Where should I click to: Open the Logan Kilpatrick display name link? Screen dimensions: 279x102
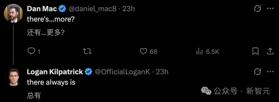(x=55, y=72)
